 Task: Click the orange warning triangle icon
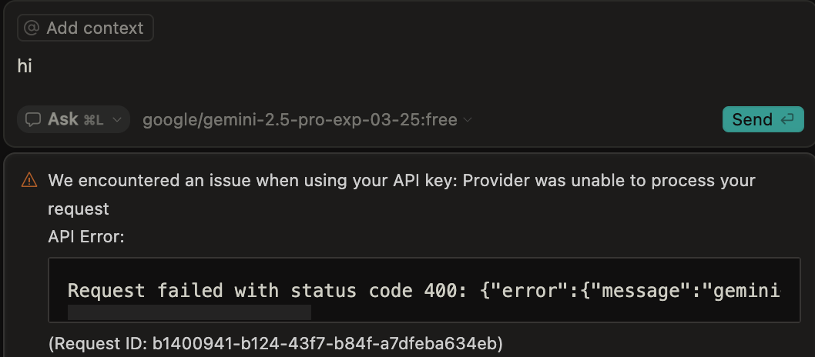click(29, 180)
